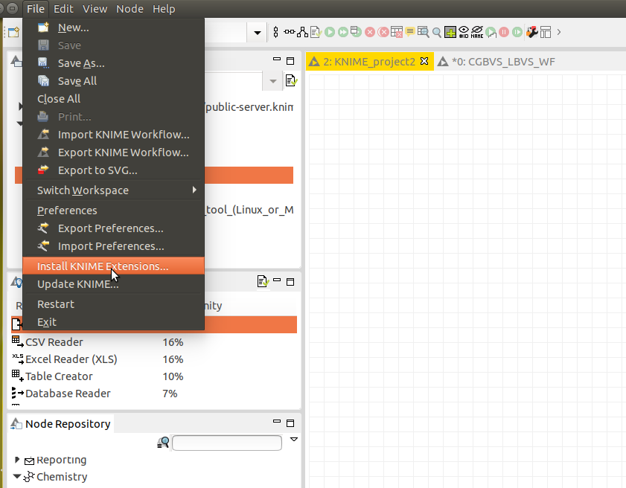
Task: Choose Save All in the File menu
Action: tap(114, 81)
